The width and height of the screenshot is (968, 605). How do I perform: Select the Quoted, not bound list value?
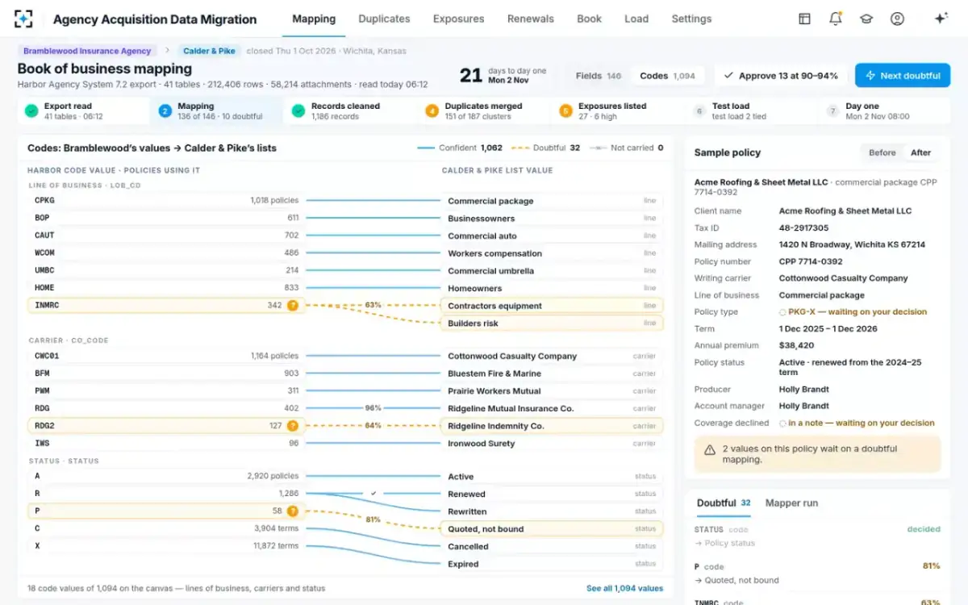(x=552, y=529)
